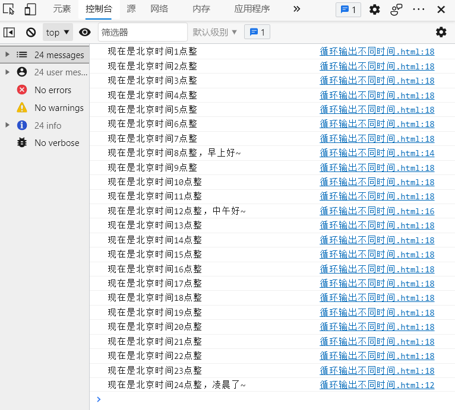Switch to the 网络 tab
Screen dimensions: 455x410
(x=159, y=9)
